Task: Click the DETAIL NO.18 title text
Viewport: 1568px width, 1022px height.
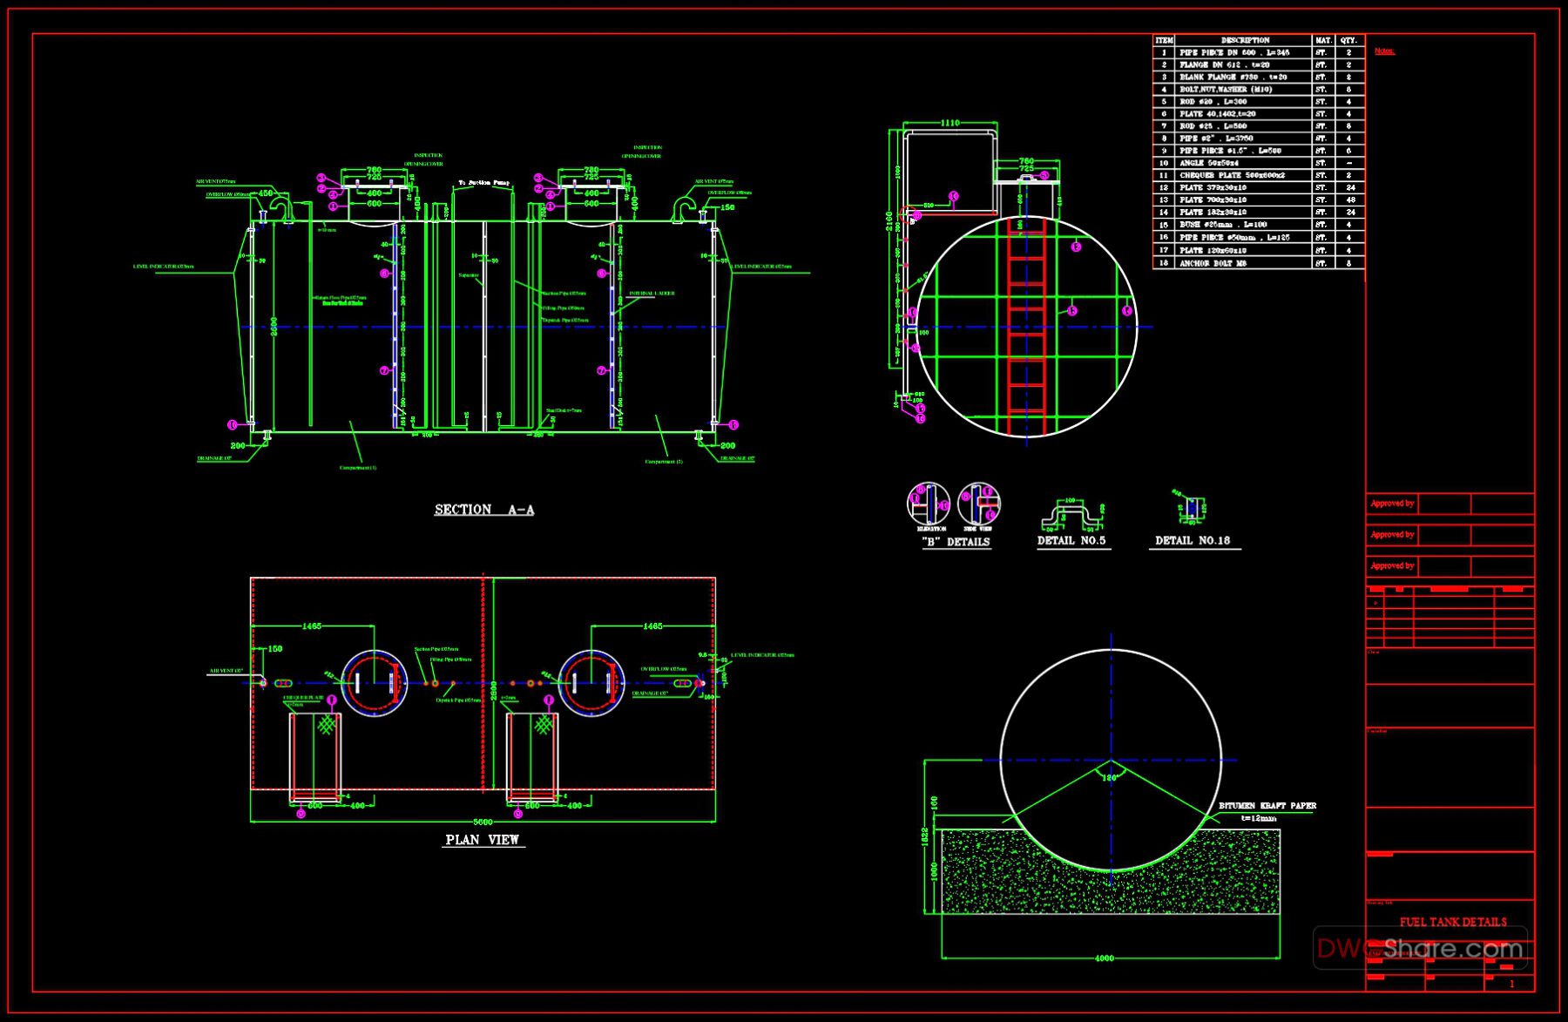Action: coord(1195,540)
